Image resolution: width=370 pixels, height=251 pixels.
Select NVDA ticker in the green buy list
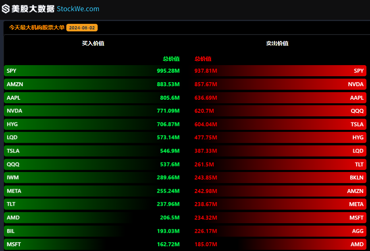[x=14, y=111]
